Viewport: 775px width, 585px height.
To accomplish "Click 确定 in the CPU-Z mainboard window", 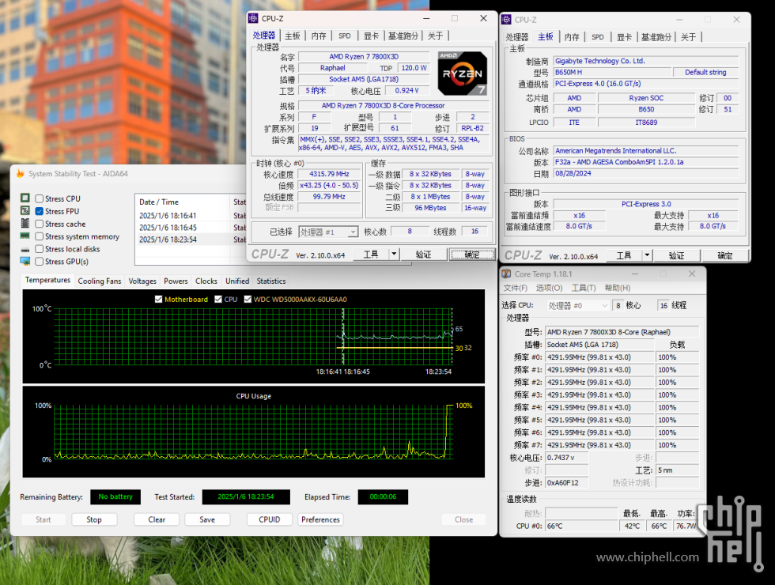I will click(725, 255).
